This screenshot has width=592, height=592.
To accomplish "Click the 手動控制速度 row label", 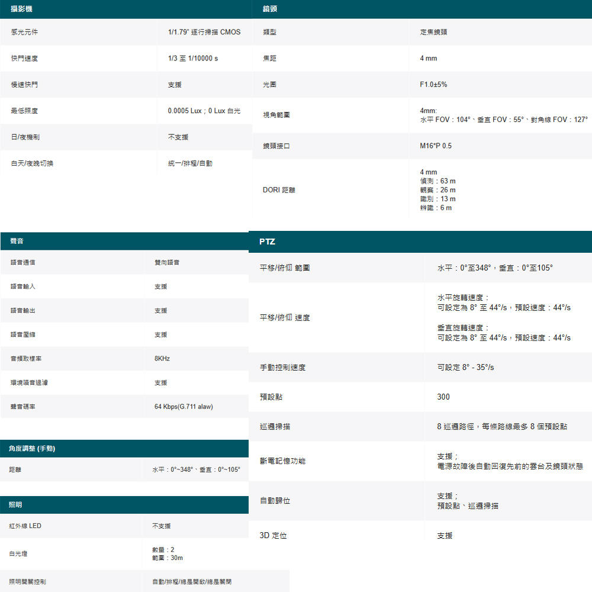I will click(x=282, y=368).
